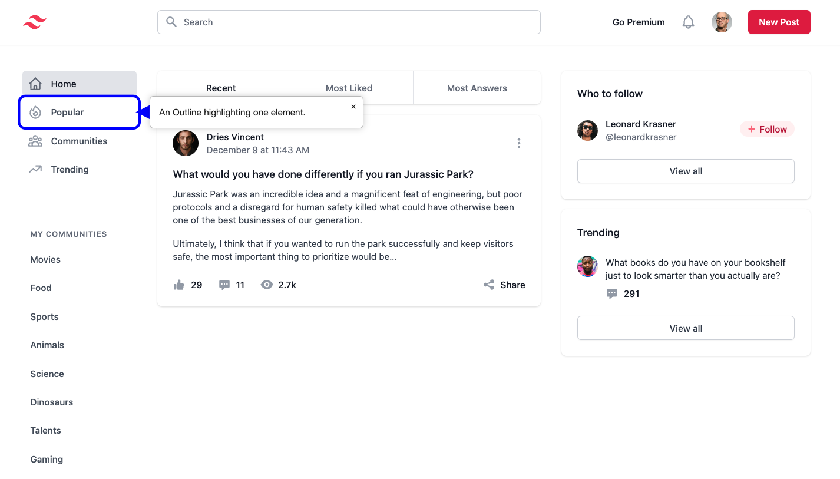Switch to the Most Answers tab
This screenshot has width=840, height=479.
tap(477, 88)
